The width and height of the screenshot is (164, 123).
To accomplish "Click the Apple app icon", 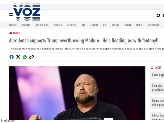I will click(x=158, y=15).
